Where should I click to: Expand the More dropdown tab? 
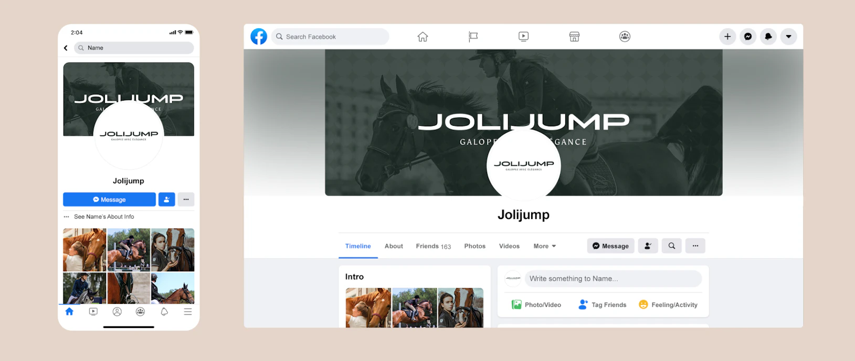click(545, 246)
